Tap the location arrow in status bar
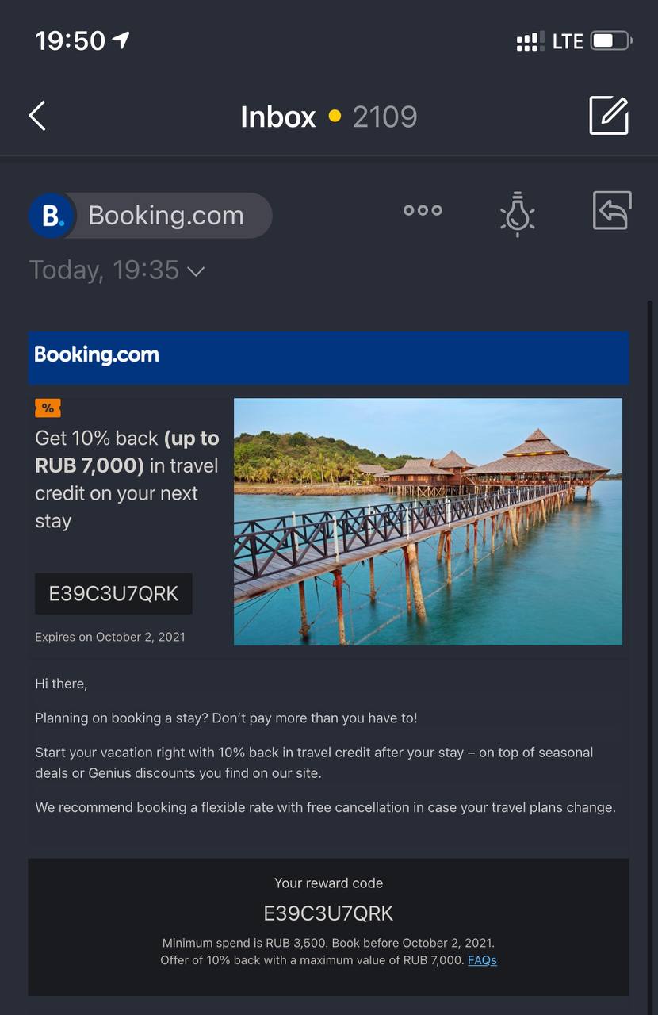Screen dimensions: 658x1015 tap(121, 40)
